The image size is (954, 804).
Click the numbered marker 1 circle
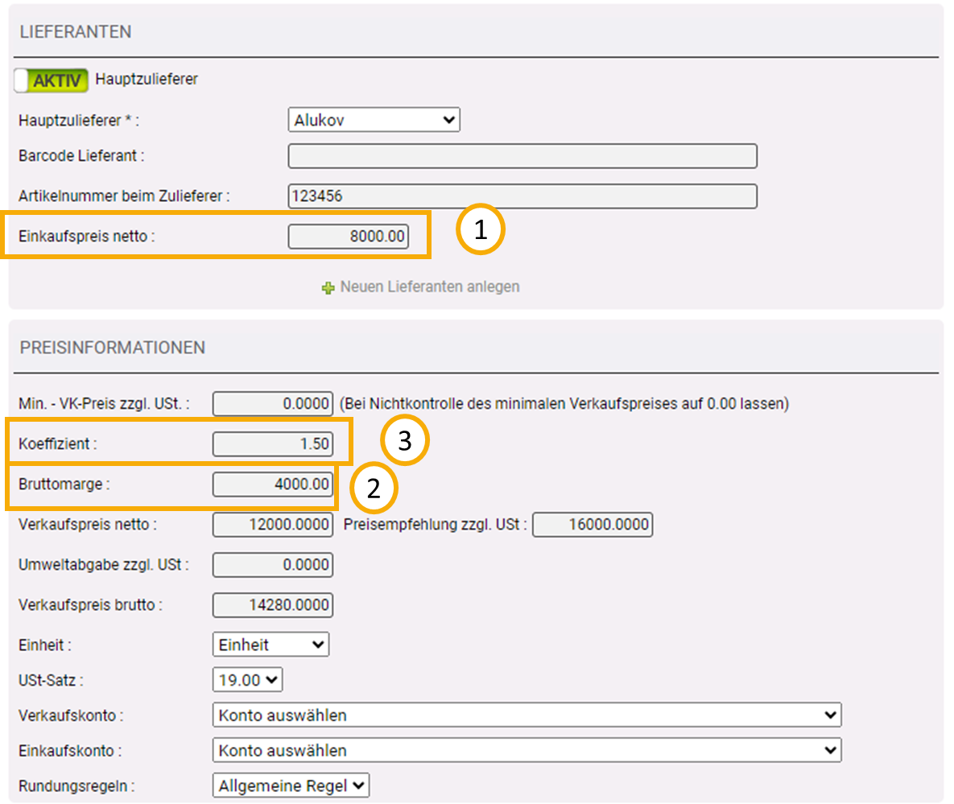pos(481,231)
